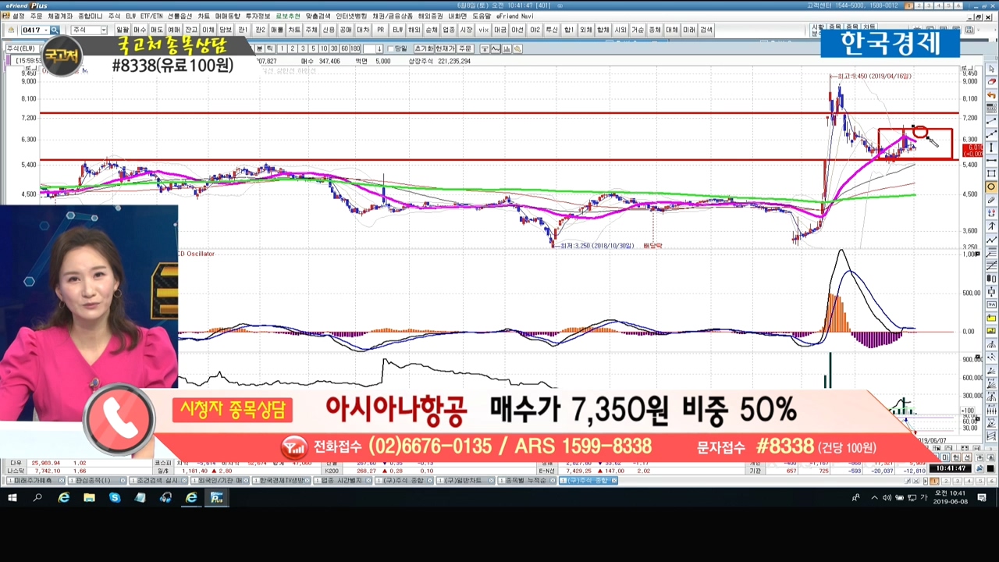Select the 30 minute period button

point(334,49)
